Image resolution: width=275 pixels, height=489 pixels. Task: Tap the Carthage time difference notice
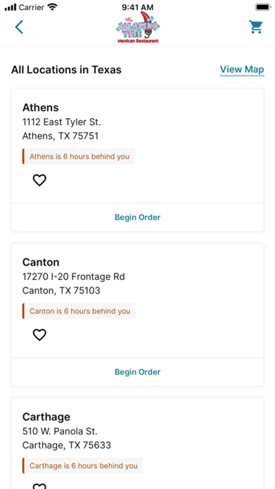coord(83,466)
